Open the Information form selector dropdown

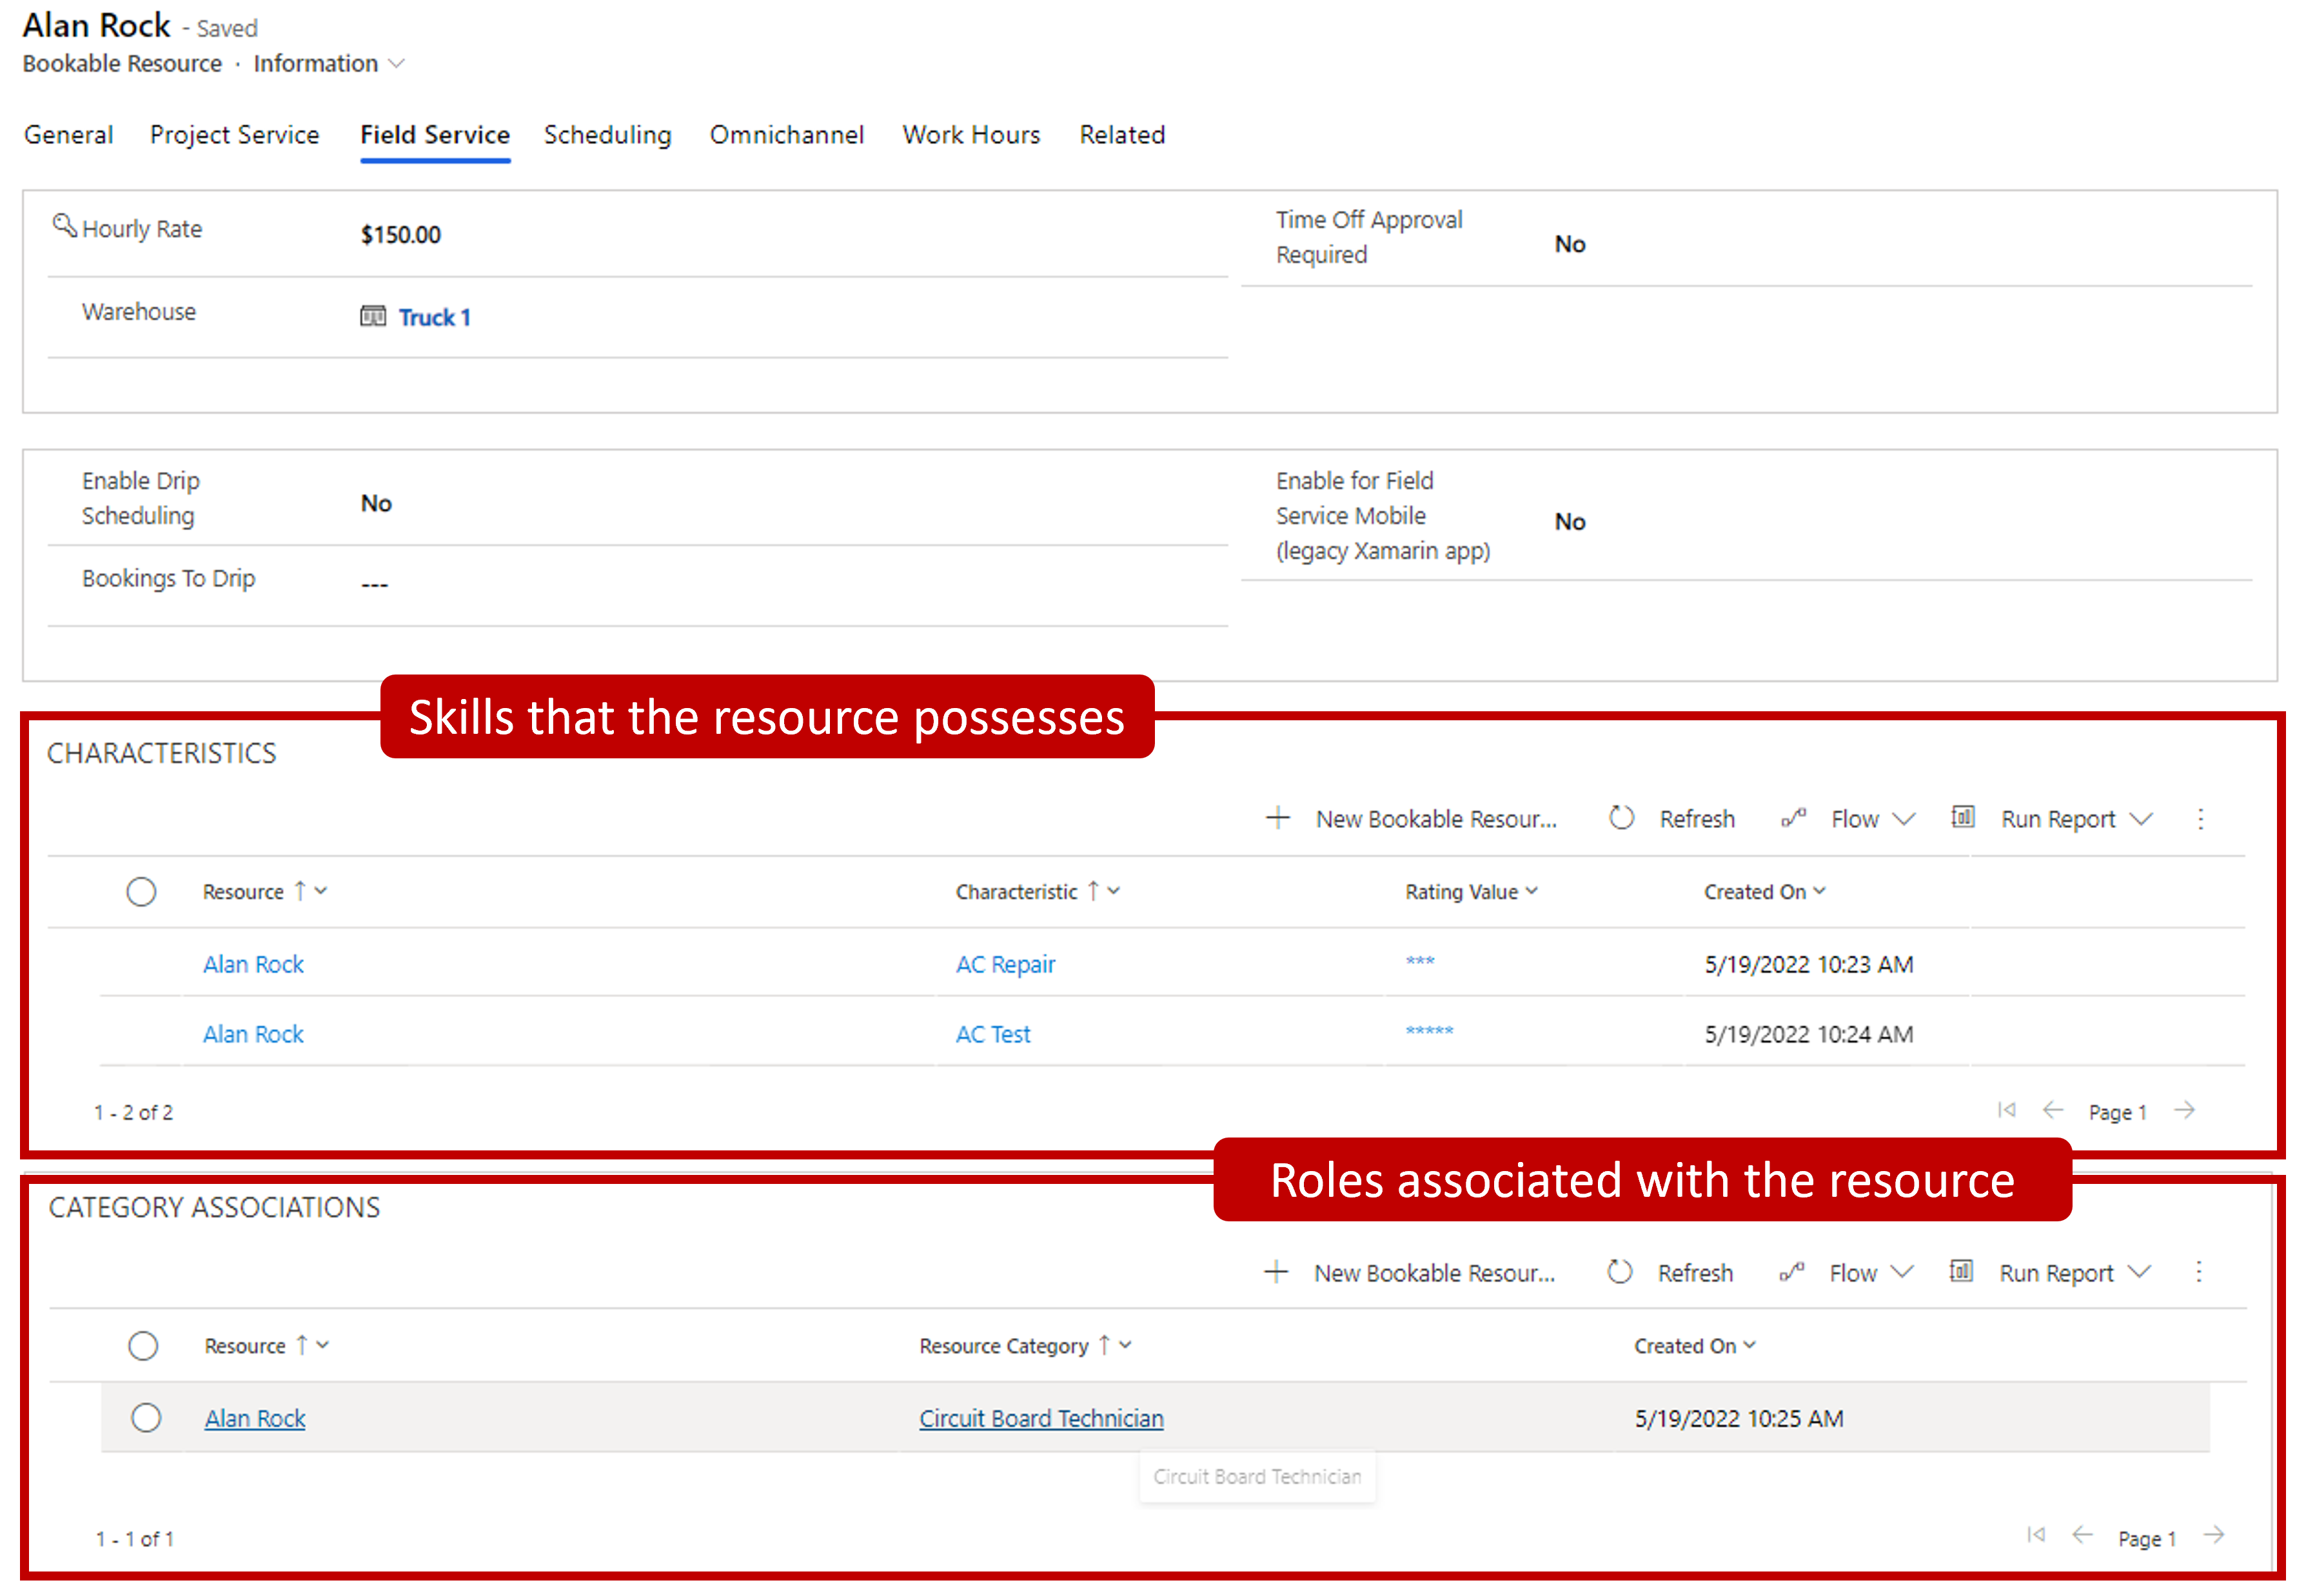click(397, 63)
